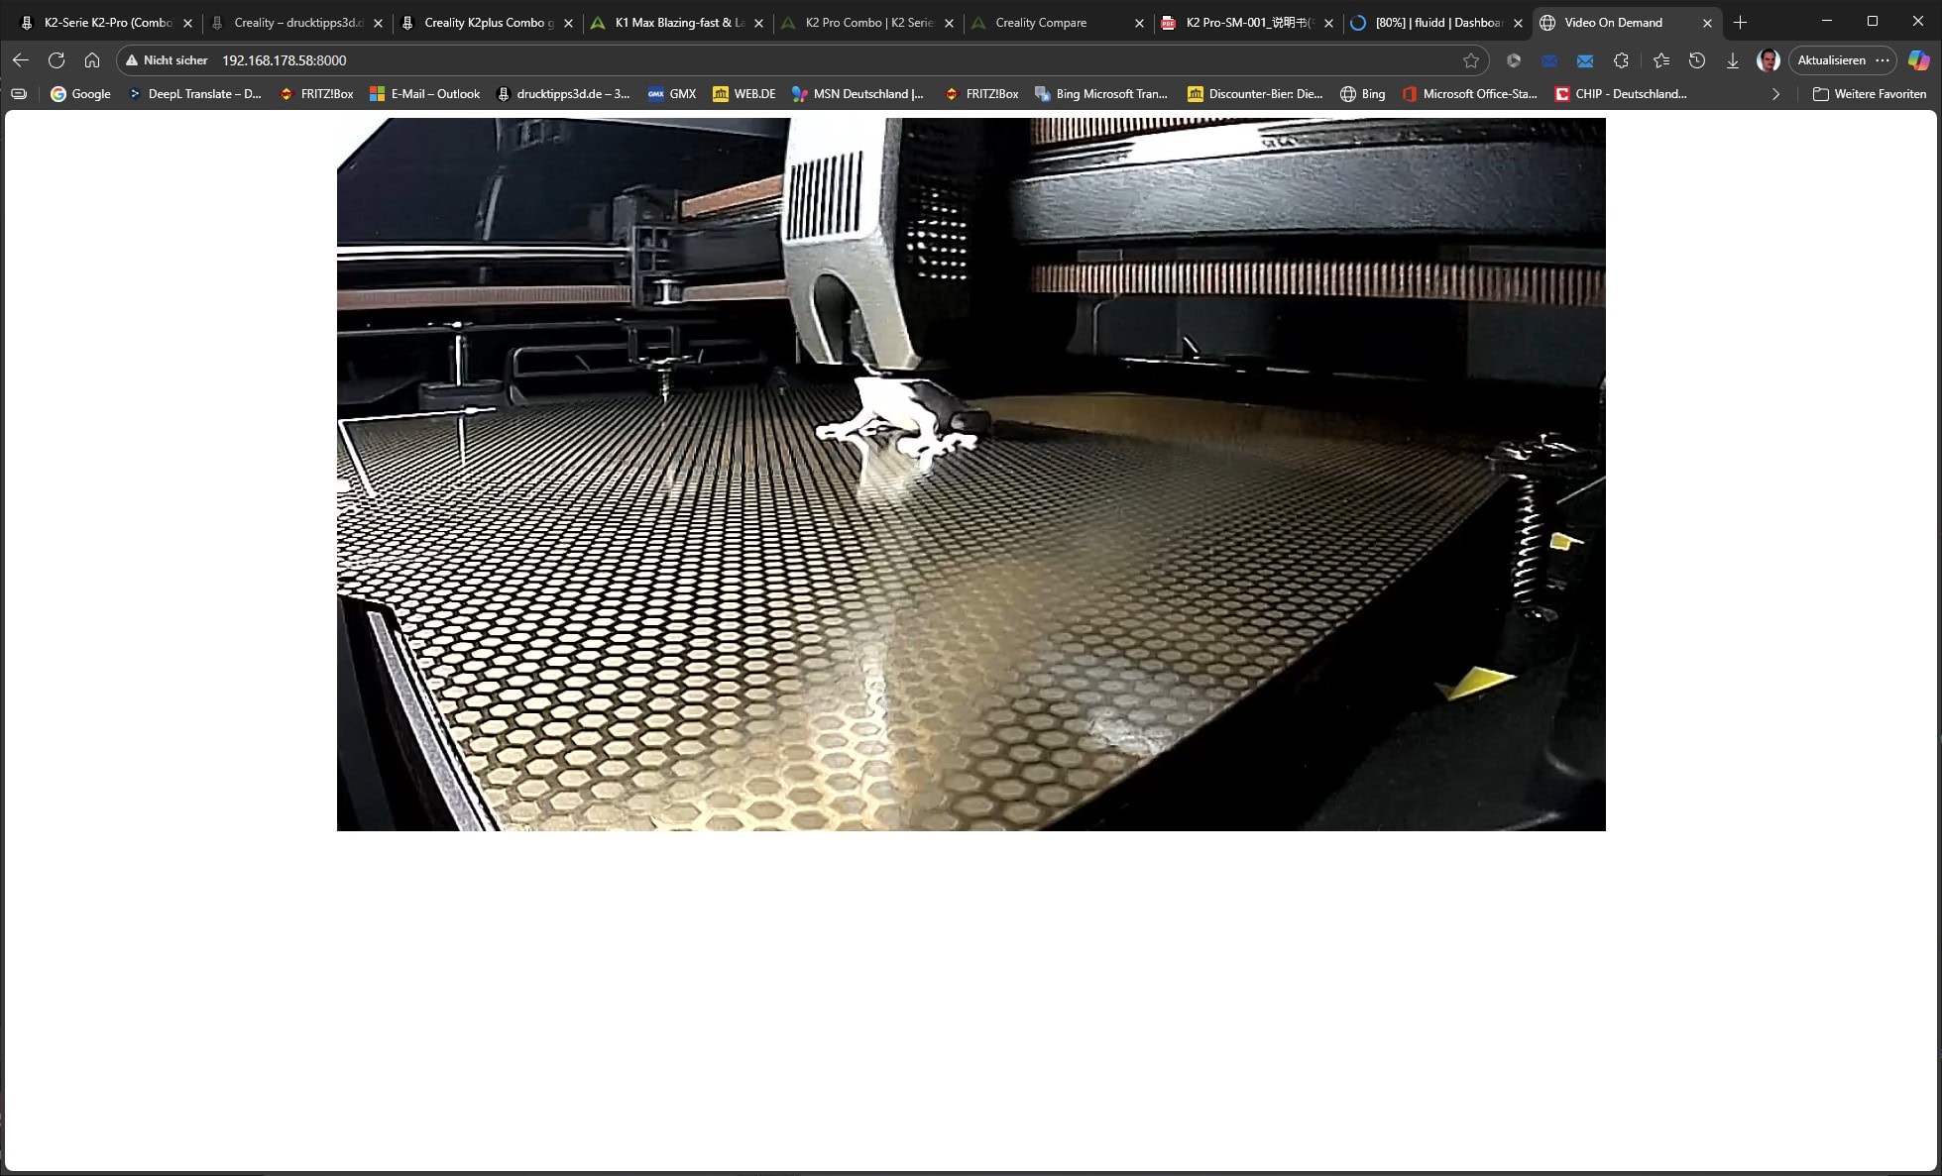The width and height of the screenshot is (1942, 1176).
Task: Click the browser back arrow
Action: click(x=21, y=60)
